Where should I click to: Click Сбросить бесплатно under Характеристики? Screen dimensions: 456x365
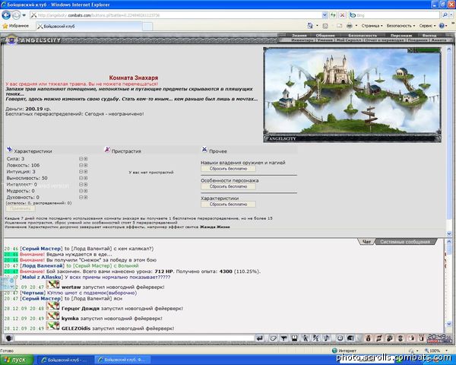pyautogui.click(x=228, y=205)
